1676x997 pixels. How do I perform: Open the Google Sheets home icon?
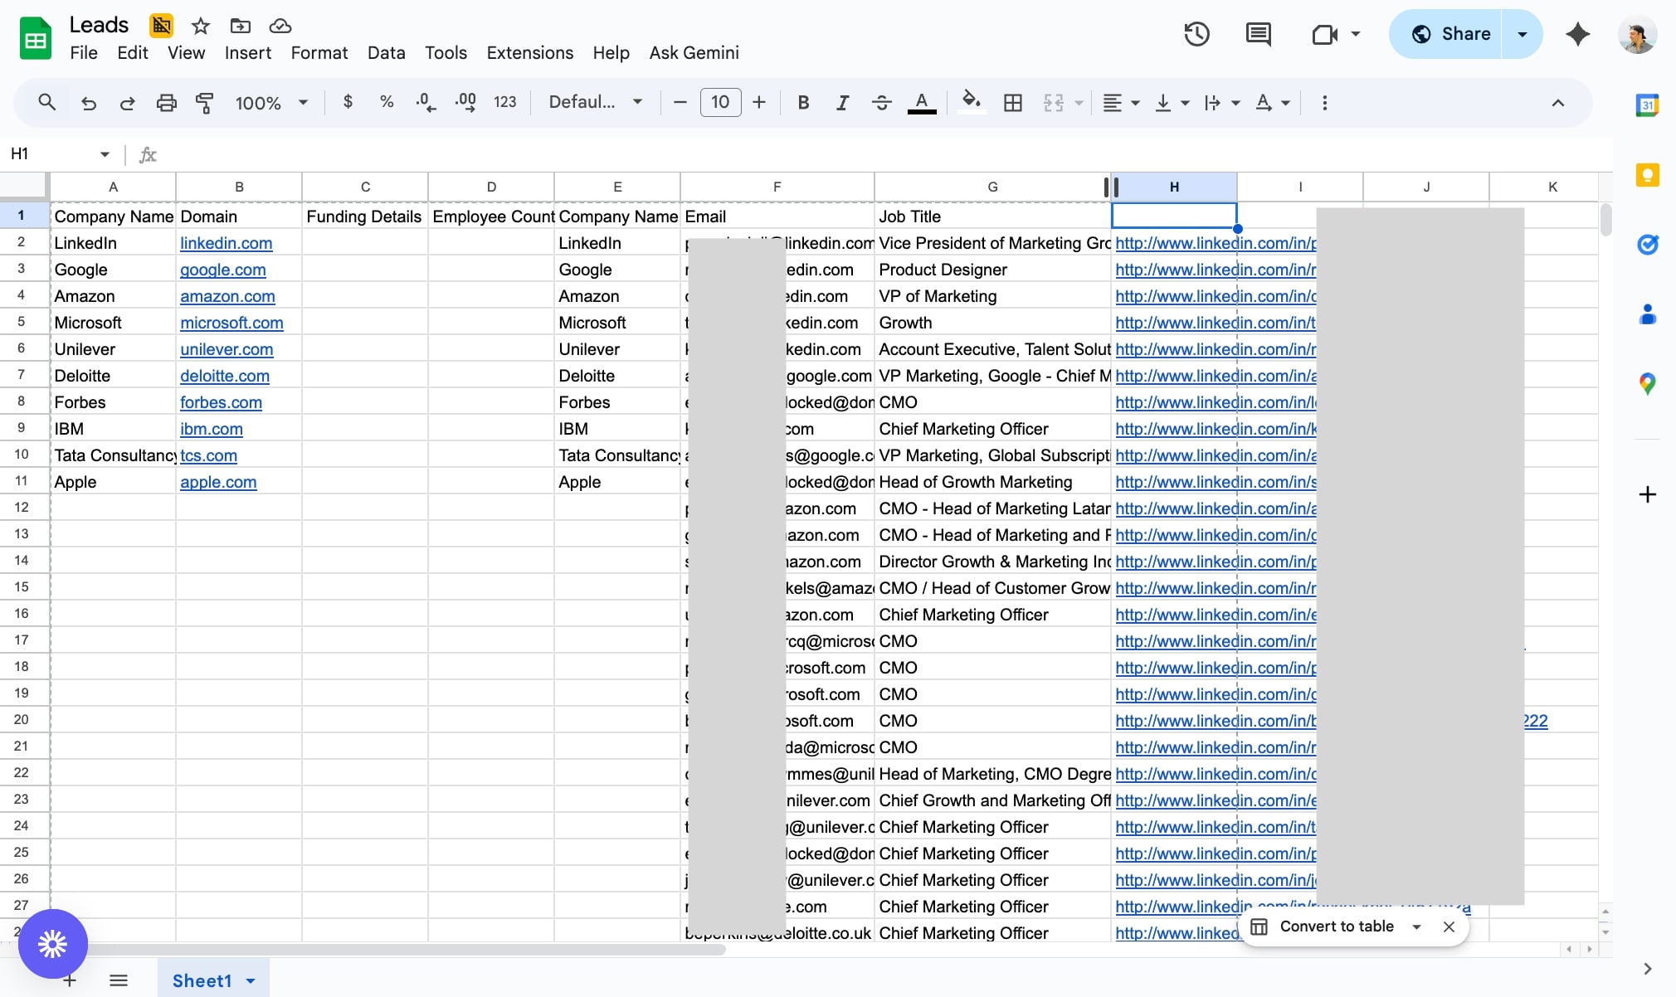click(x=36, y=38)
